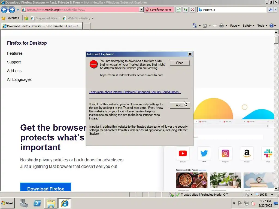Screen dimensions: 279x209
Task: Open a new blank tab
Action: point(87,26)
